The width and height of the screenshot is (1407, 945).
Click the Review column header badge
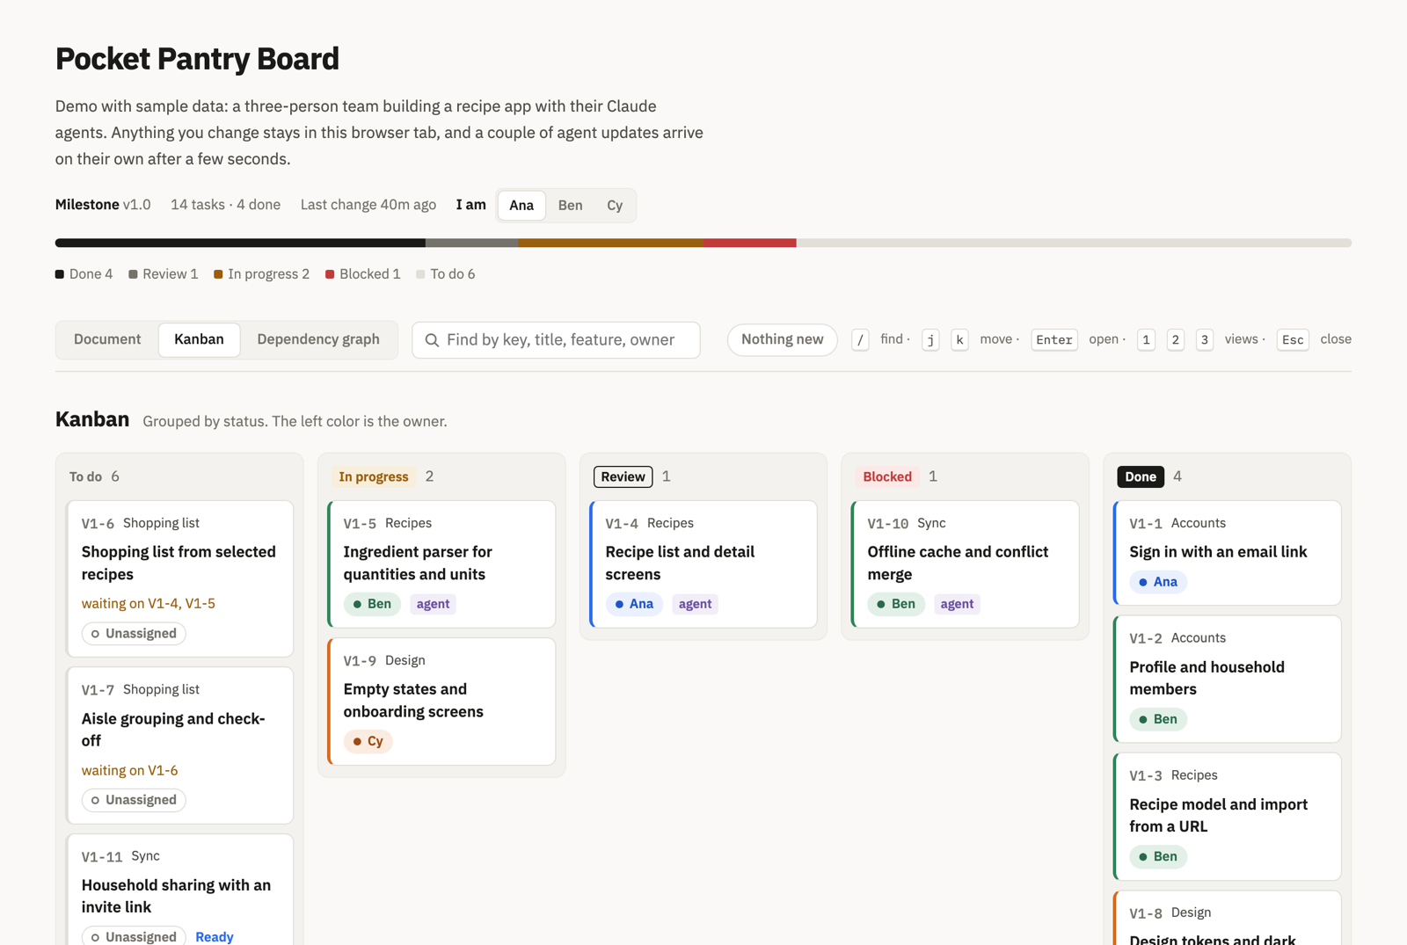[x=623, y=476]
